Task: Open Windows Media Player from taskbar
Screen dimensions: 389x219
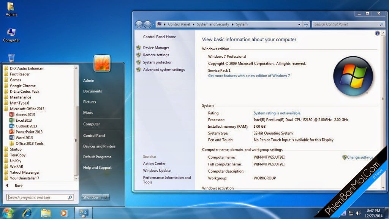Action: tap(64, 213)
